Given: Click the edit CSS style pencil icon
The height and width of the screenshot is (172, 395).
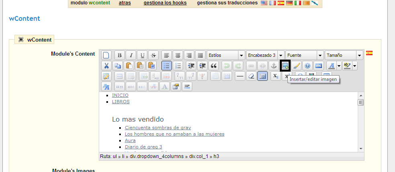Looking at the screenshot, I should (106, 76).
